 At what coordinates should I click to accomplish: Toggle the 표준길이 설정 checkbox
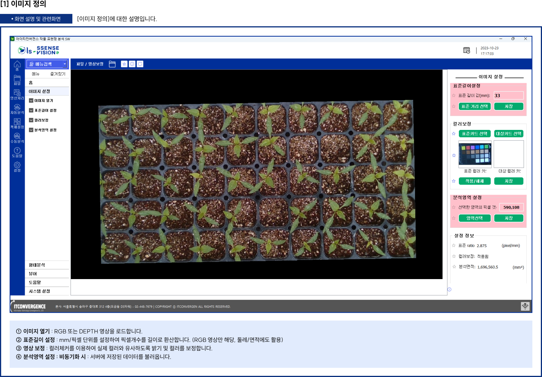[31, 110]
